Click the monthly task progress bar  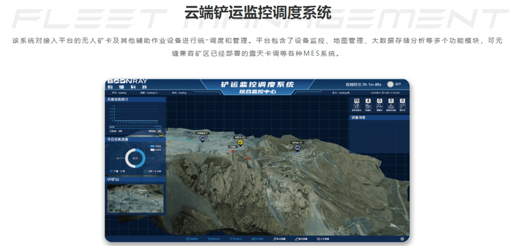coord(135,127)
